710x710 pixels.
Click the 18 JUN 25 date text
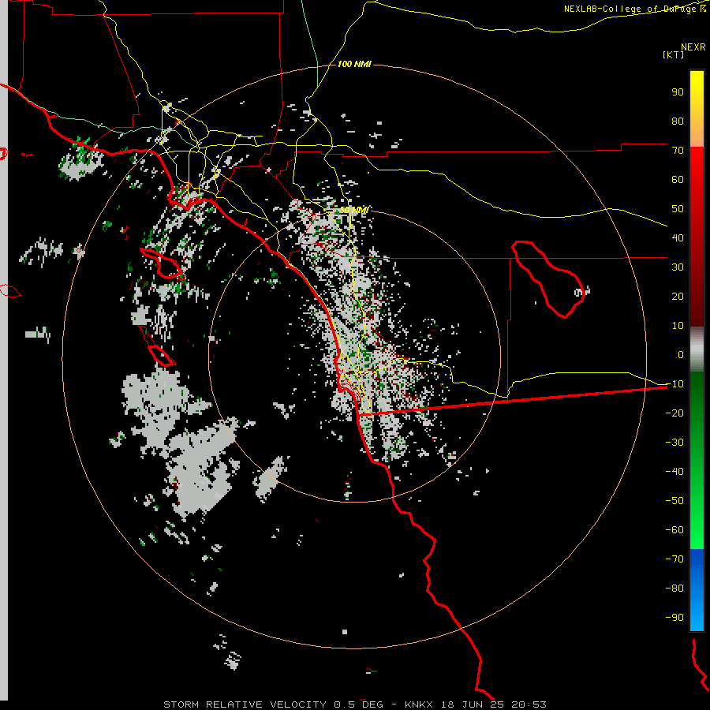tap(472, 704)
